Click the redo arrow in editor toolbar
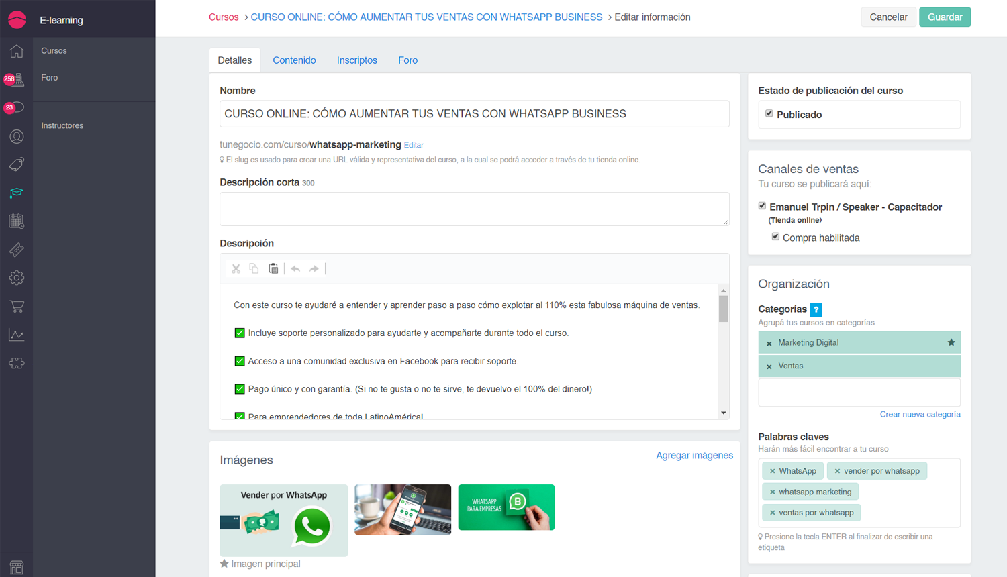 [314, 269]
